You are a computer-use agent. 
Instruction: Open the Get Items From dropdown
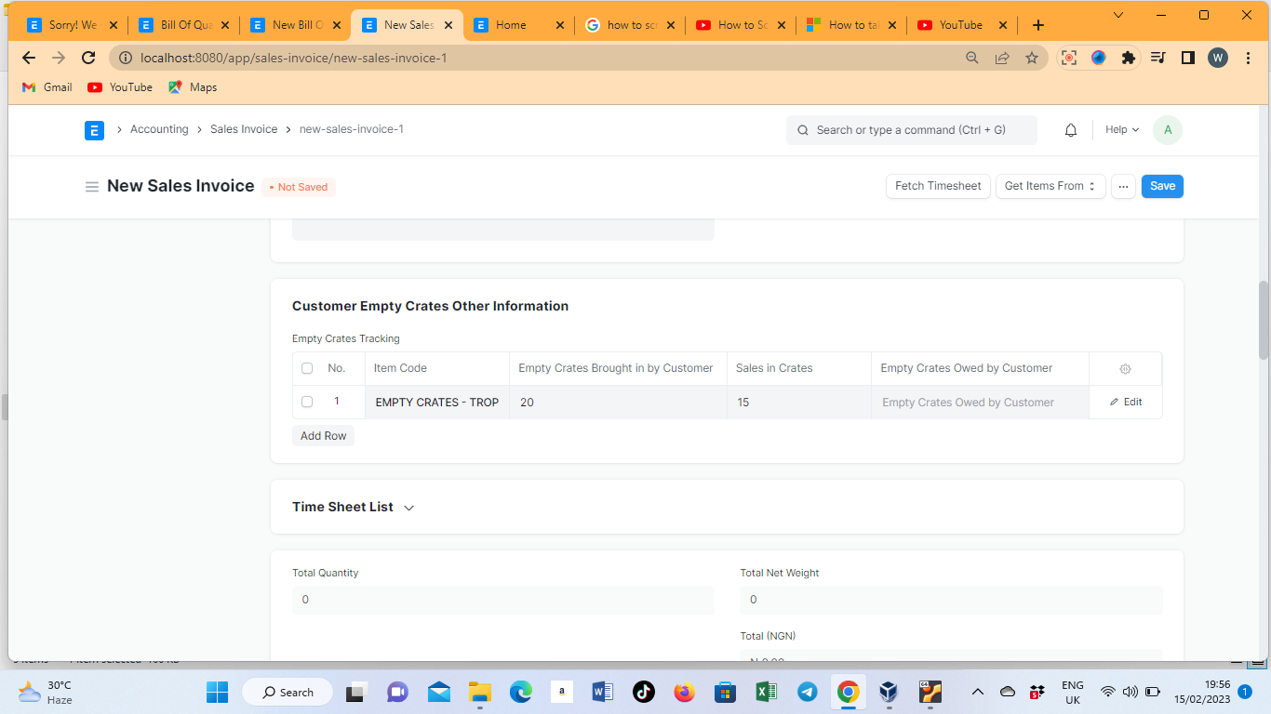tap(1050, 186)
